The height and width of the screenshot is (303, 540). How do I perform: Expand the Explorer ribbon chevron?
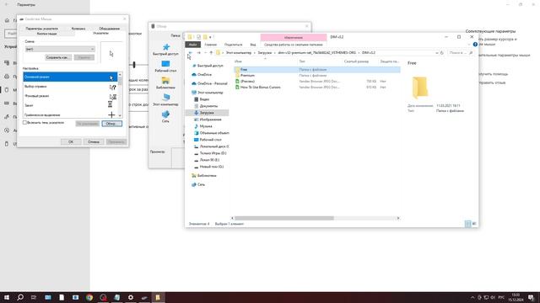click(469, 45)
